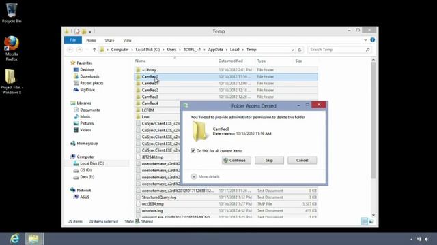Image resolution: width=437 pixels, height=245 pixels.
Task: Click the speaker volume tray icon
Action: (x=426, y=239)
